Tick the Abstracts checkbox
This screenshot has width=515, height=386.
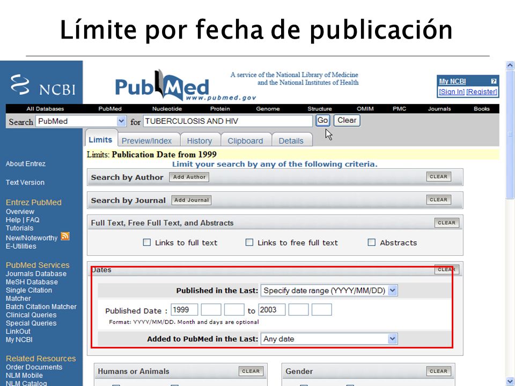coord(371,242)
